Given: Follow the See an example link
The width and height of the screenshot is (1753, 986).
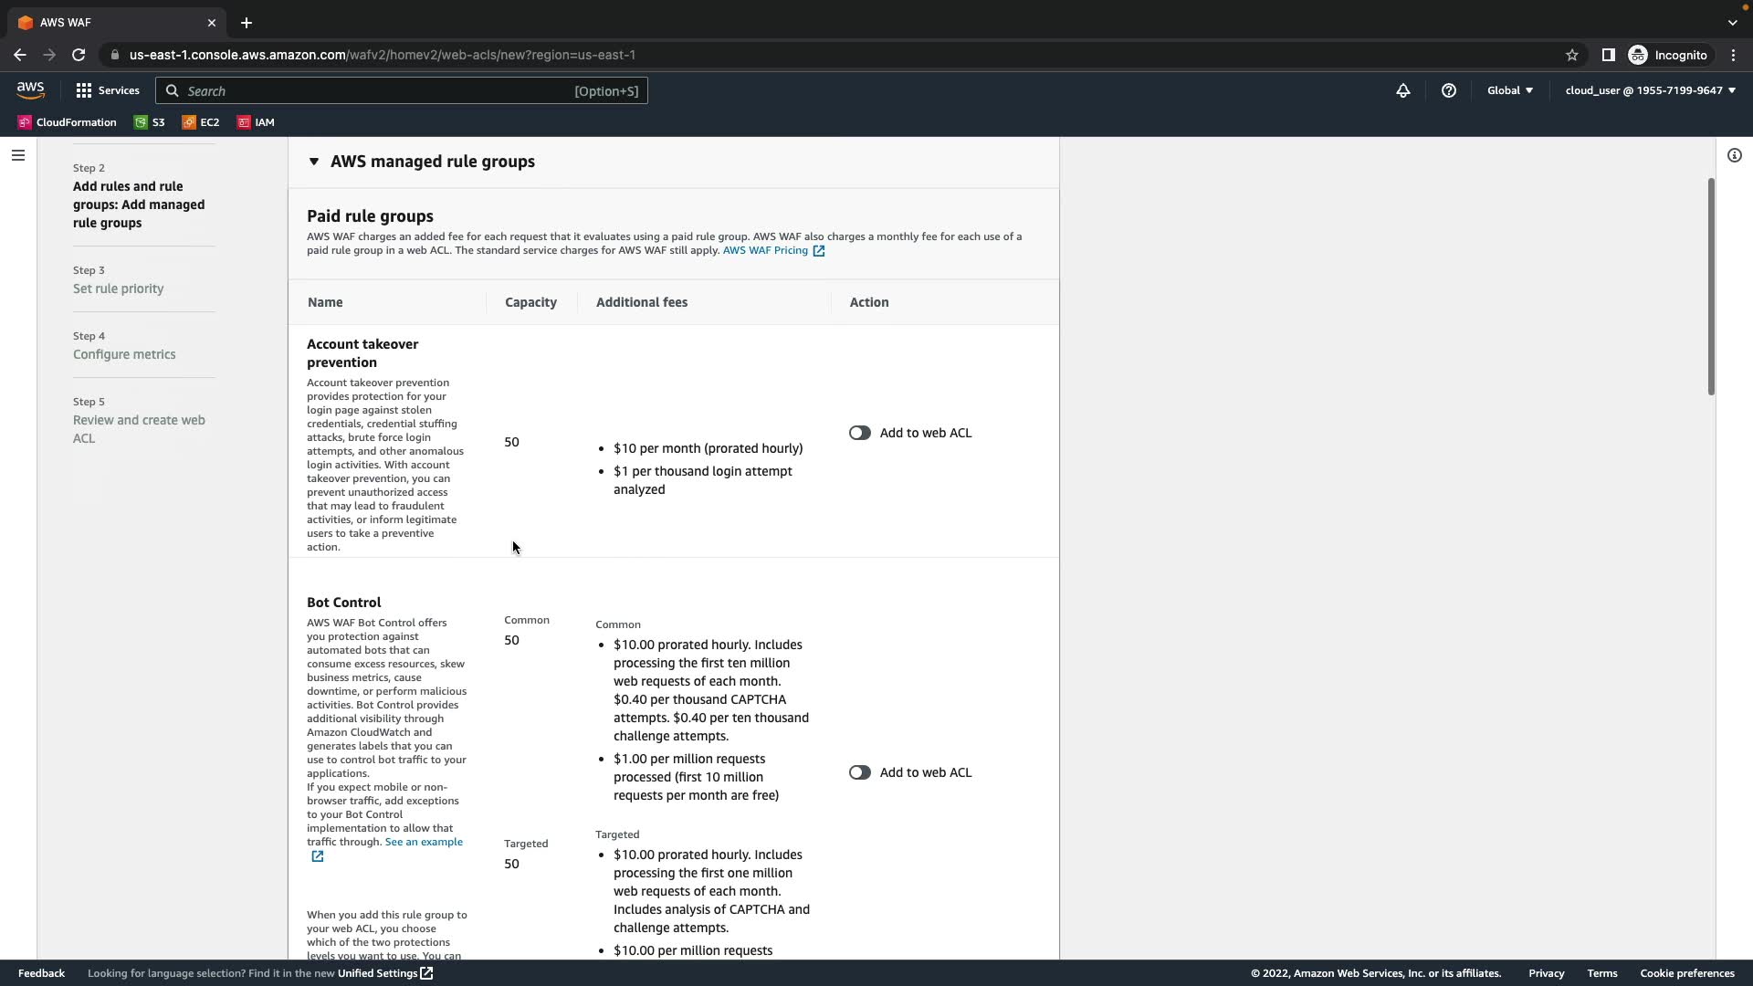Looking at the screenshot, I should tap(424, 842).
